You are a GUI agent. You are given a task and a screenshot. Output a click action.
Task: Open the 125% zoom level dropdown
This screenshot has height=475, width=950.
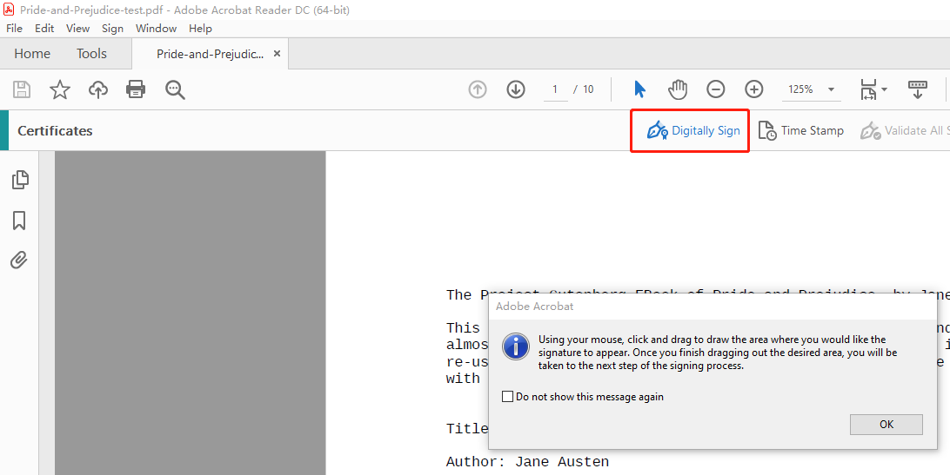(811, 89)
